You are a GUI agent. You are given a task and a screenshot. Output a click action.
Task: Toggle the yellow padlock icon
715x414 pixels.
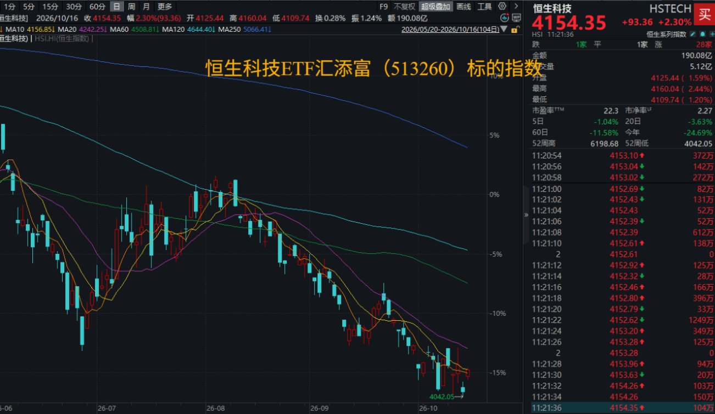coord(515,30)
